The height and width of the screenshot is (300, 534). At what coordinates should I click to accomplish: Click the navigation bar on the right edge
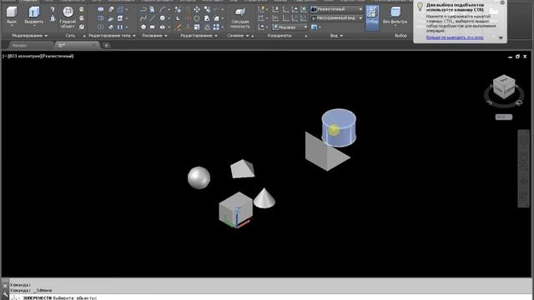point(523,168)
